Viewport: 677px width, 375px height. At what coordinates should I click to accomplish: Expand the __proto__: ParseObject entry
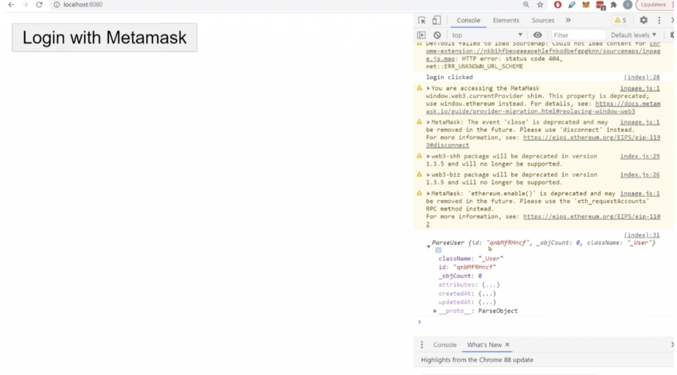coord(435,311)
